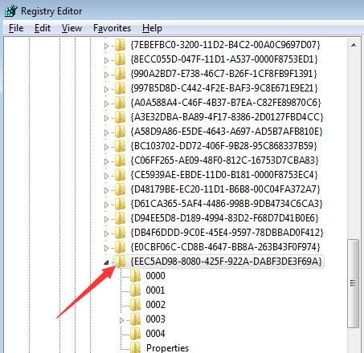Open the Favorites menu
Screen dimensions: 364x353
coord(112,28)
